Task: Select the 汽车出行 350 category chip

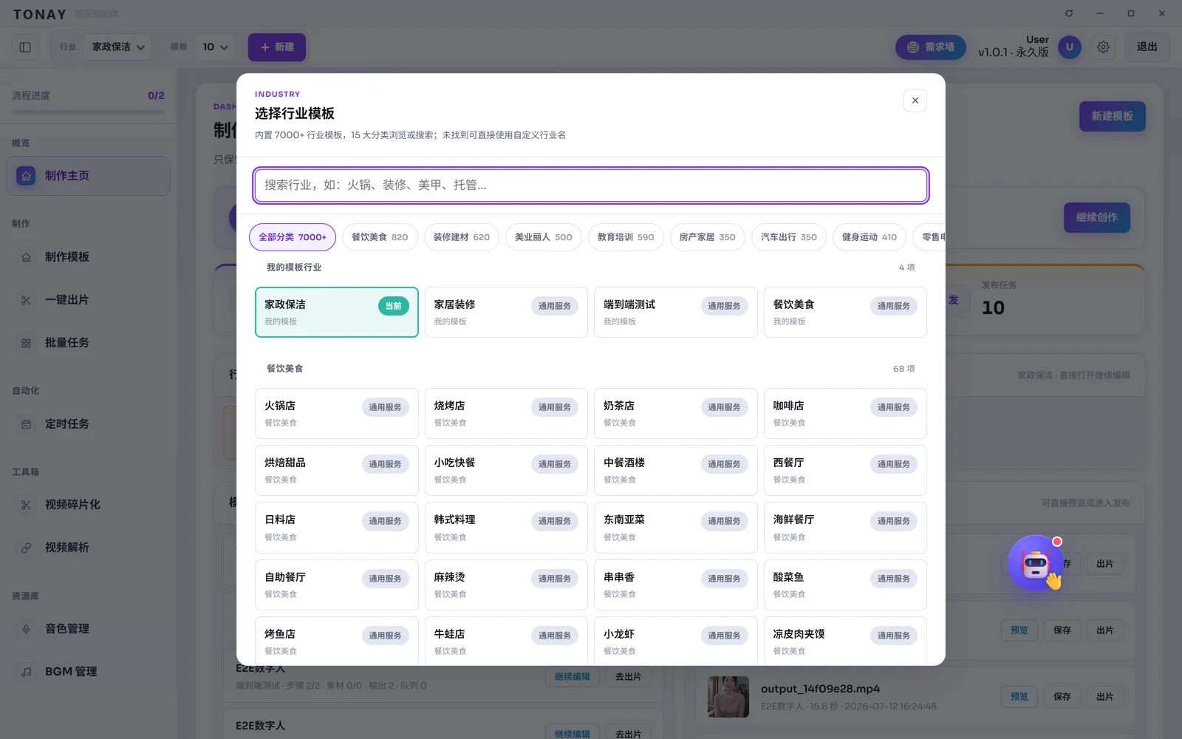Action: (x=789, y=237)
